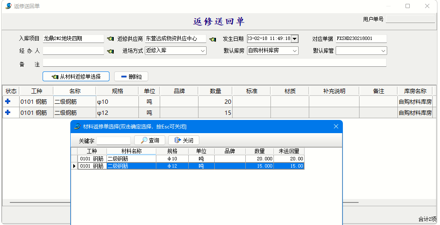Click the hand icon next to 经办人 field
Image resolution: width=440 pixels, height=225 pixels.
(x=110, y=51)
